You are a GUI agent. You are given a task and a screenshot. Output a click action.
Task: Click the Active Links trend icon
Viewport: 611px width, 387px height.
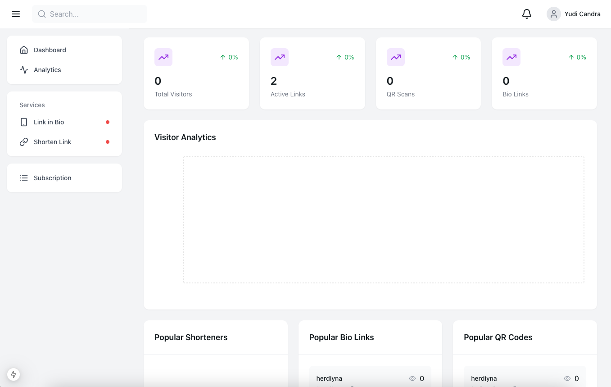coord(280,57)
